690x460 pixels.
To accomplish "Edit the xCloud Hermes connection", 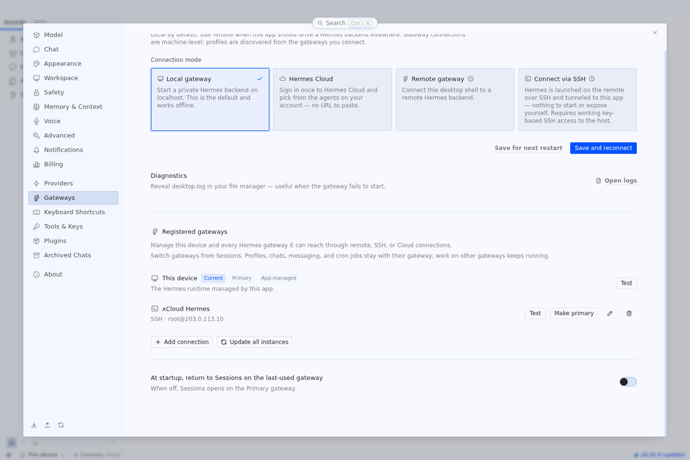I will click(610, 314).
